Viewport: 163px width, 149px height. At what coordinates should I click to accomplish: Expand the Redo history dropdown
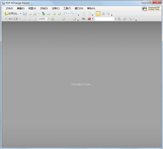click(x=76, y=14)
